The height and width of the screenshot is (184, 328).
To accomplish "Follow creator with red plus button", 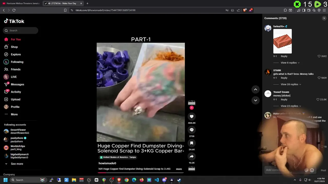I will click(x=192, y=108).
